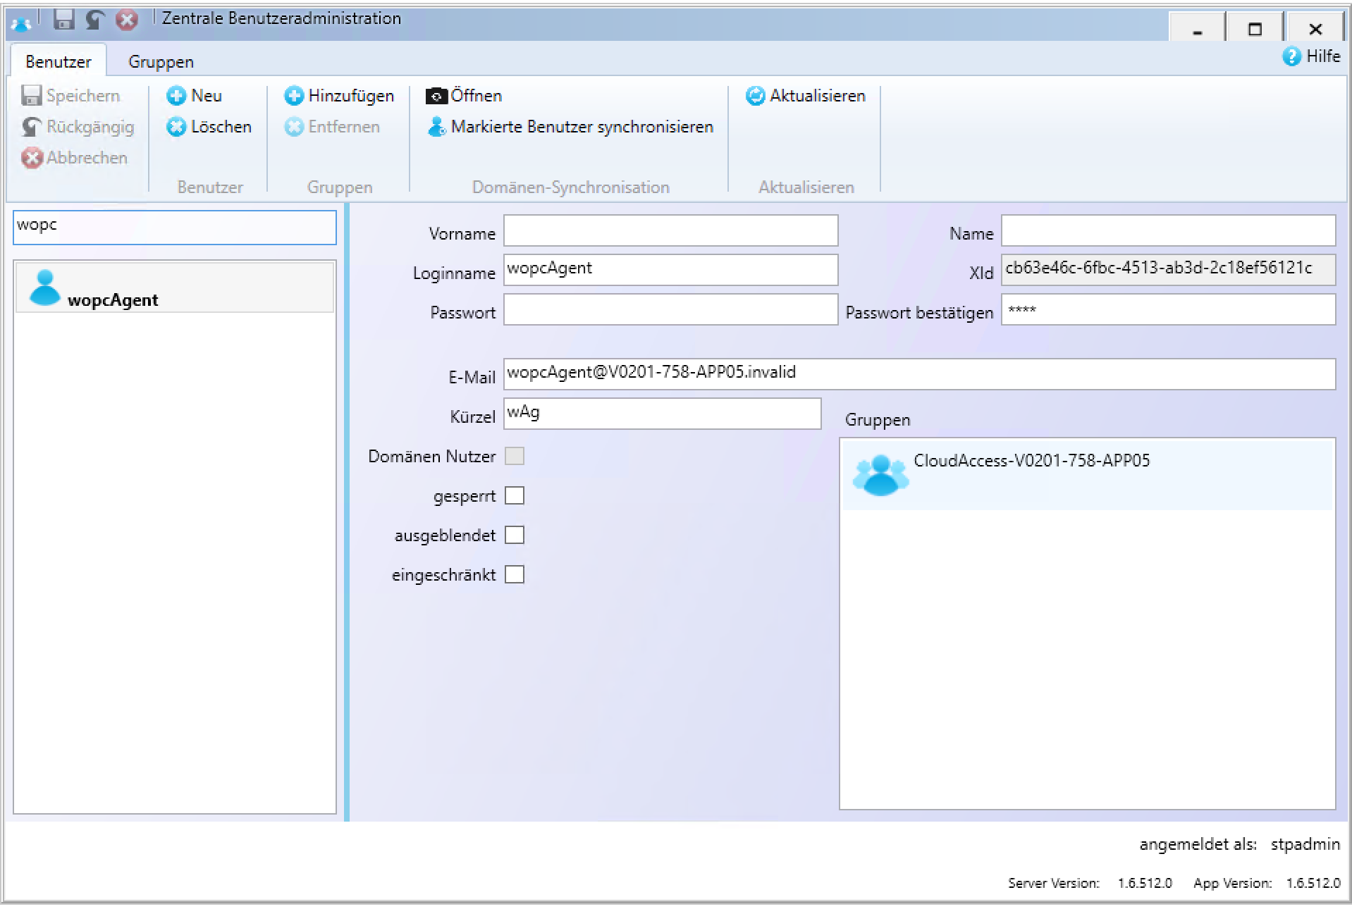Click Speichern in the ribbon
Viewport: 1352px width, 909px height.
click(x=70, y=95)
